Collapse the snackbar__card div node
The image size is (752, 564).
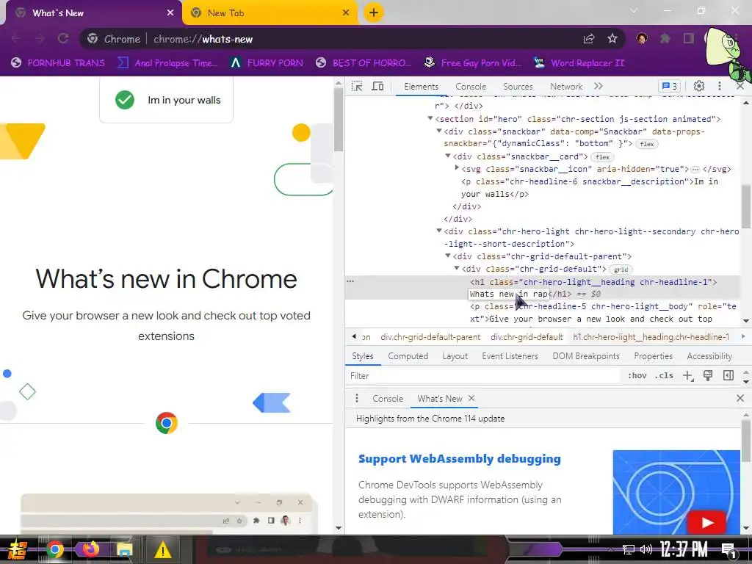[448, 156]
